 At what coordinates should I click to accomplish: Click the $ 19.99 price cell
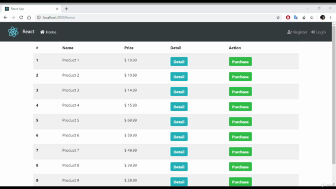tap(131, 60)
